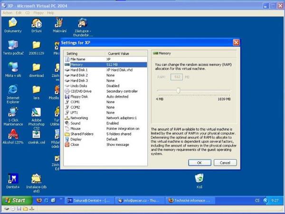Select the Display setting
Image resolution: width=285 pixels, height=214 pixels.
(105, 139)
